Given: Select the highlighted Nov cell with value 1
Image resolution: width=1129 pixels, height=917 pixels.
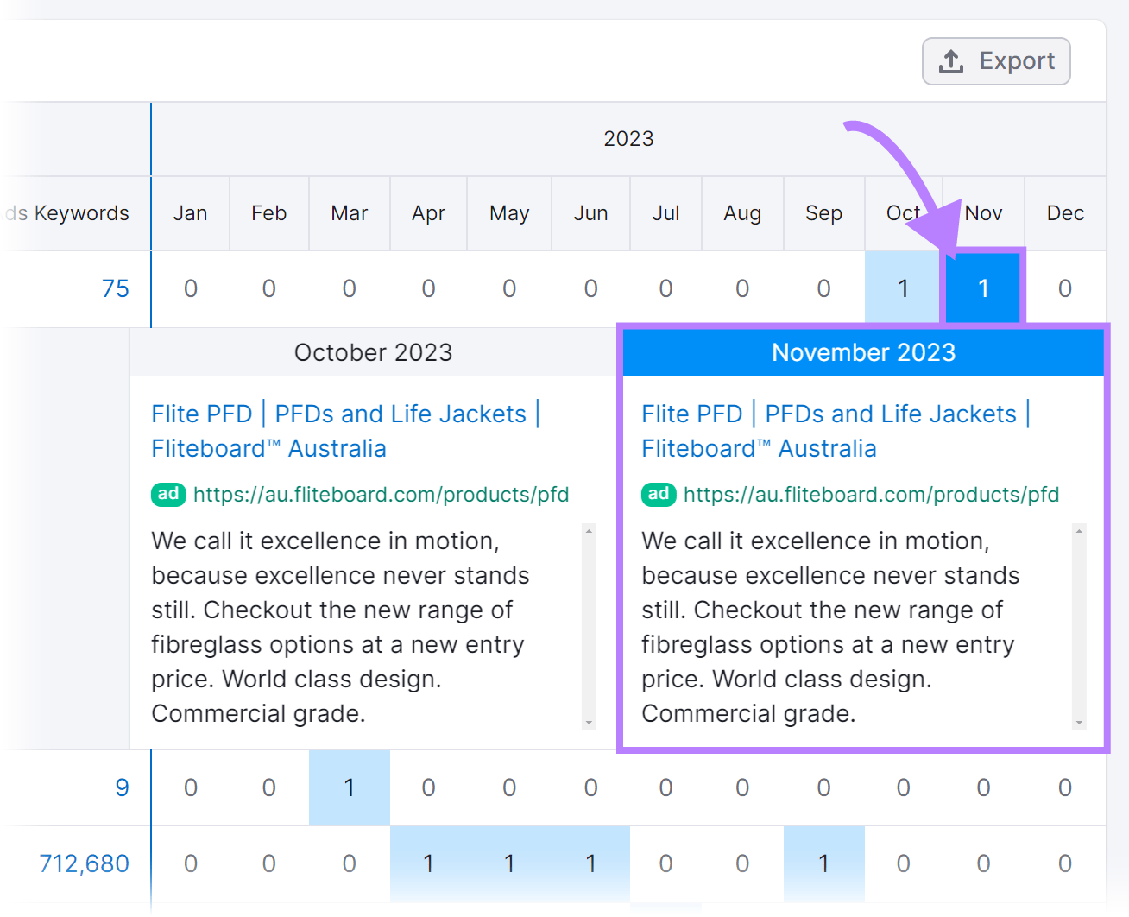Looking at the screenshot, I should (983, 288).
